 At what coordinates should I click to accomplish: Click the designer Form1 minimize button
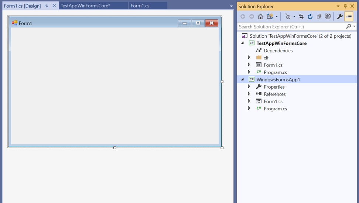pyautogui.click(x=185, y=23)
